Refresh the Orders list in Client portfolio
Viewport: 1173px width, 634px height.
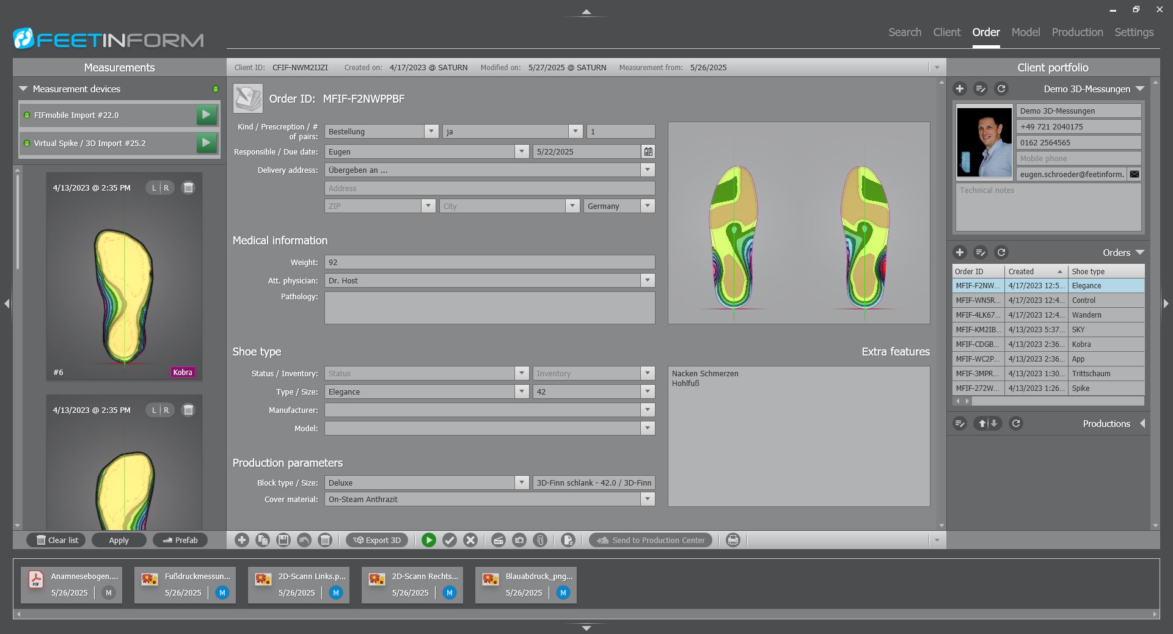coord(1001,252)
